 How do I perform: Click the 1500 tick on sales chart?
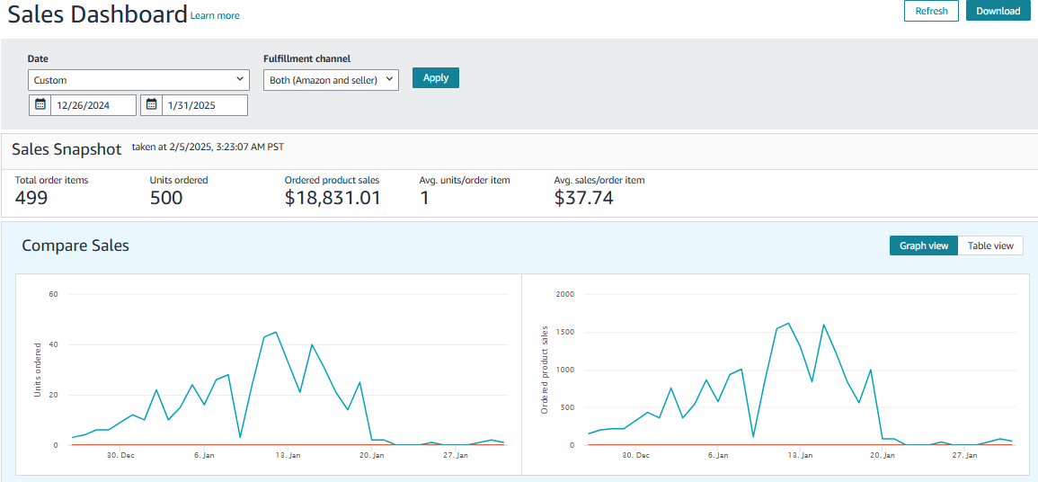coord(564,333)
